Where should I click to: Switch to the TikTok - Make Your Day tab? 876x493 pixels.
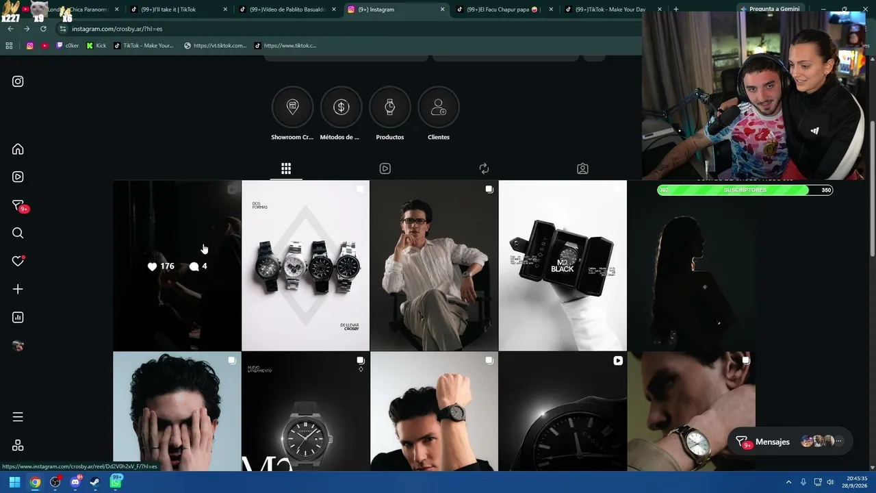point(613,10)
